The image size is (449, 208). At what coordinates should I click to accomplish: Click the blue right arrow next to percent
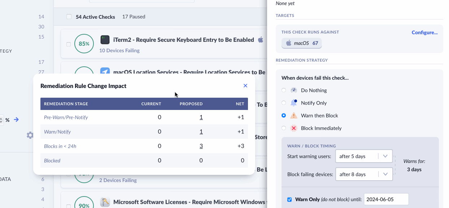click(16, 120)
